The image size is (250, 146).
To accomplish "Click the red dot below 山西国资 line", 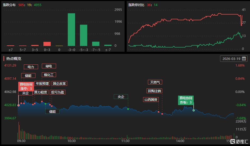I will coord(158,112).
